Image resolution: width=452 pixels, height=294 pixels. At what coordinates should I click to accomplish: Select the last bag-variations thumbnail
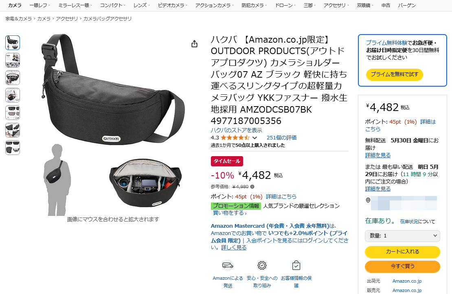(x=13, y=148)
